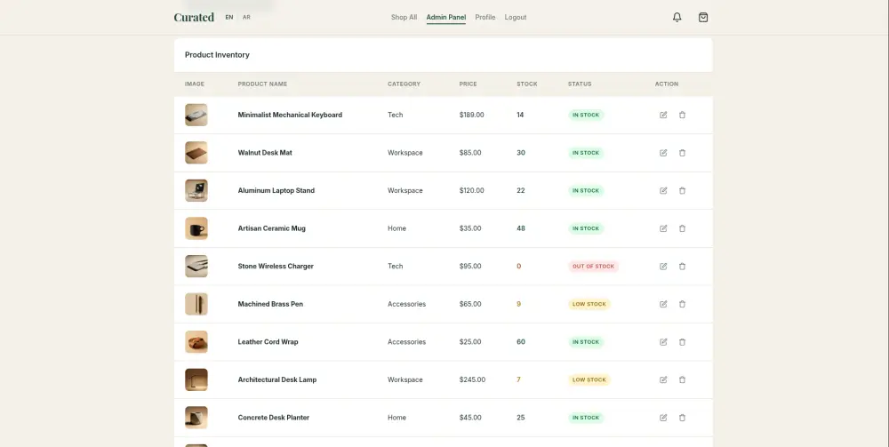Switch language to EN
This screenshot has width=889, height=447.
[229, 18]
